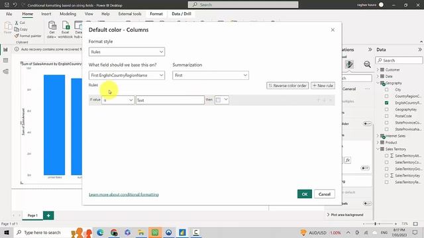Open the Format style Rules dropdown
The width and height of the screenshot is (424, 238).
tap(127, 52)
